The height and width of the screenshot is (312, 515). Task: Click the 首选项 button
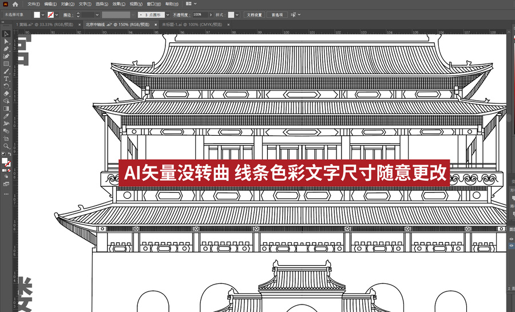(x=277, y=15)
